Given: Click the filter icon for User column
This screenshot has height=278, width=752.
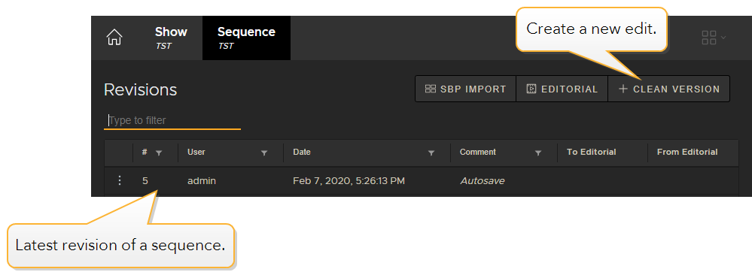Looking at the screenshot, I should [x=263, y=153].
